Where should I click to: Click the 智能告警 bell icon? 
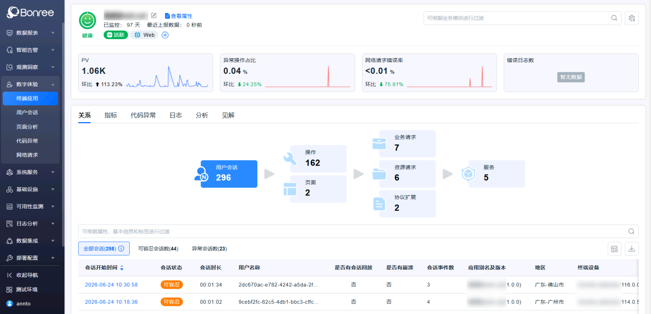[10, 50]
